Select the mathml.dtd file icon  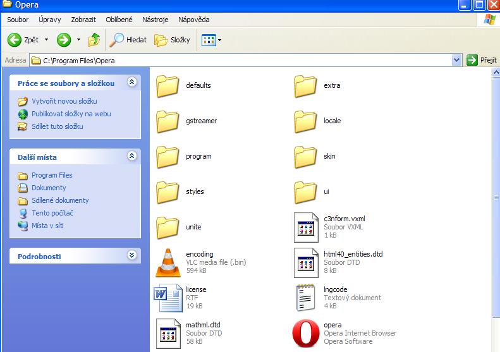coord(168,333)
